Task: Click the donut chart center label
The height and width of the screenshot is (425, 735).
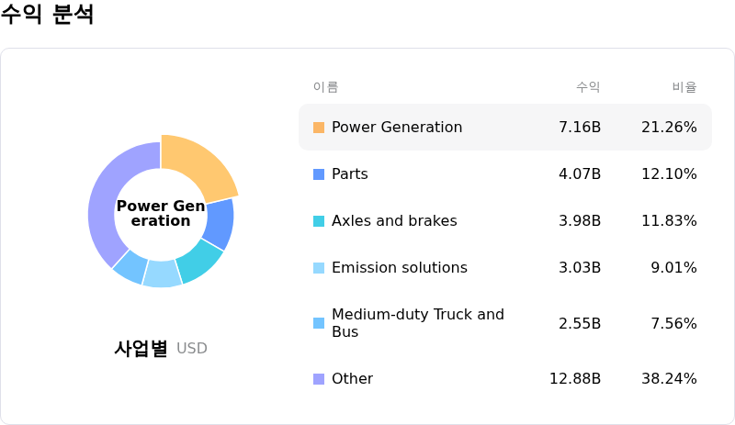Action: coord(161,214)
